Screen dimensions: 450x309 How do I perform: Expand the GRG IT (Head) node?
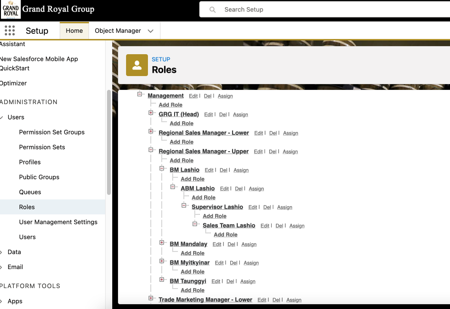pyautogui.click(x=151, y=113)
